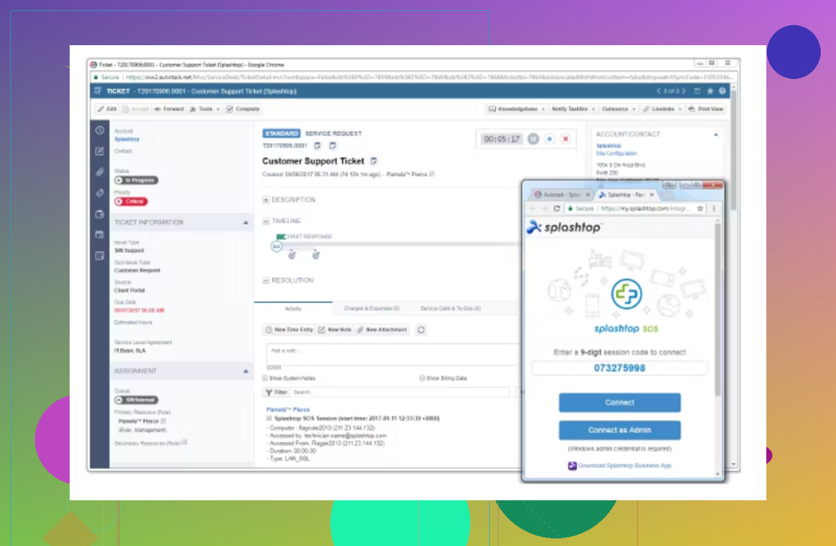The image size is (836, 546).
Task: Go to the previous ticket arrow in the header
Action: point(659,91)
